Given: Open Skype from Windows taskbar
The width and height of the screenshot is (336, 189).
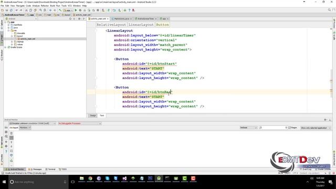Looking at the screenshot, I should [107, 178].
